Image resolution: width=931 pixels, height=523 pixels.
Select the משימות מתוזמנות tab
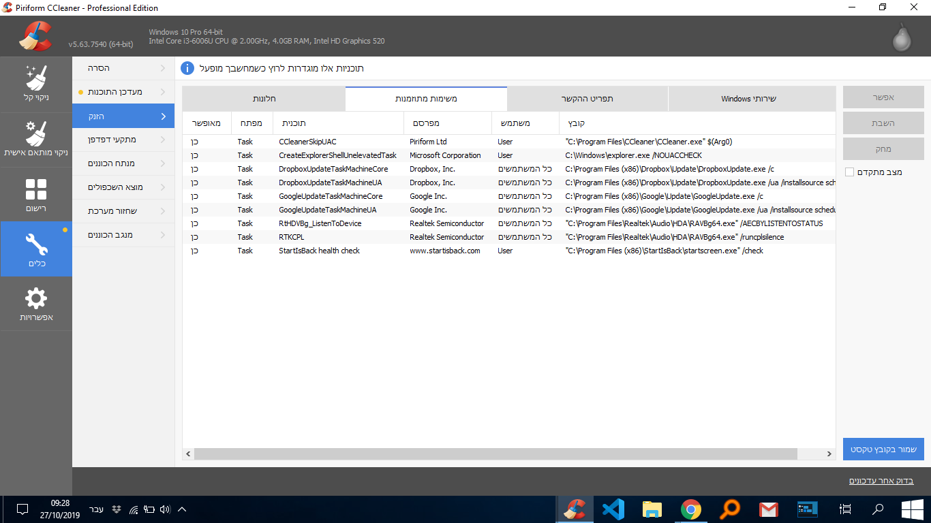[x=426, y=99]
